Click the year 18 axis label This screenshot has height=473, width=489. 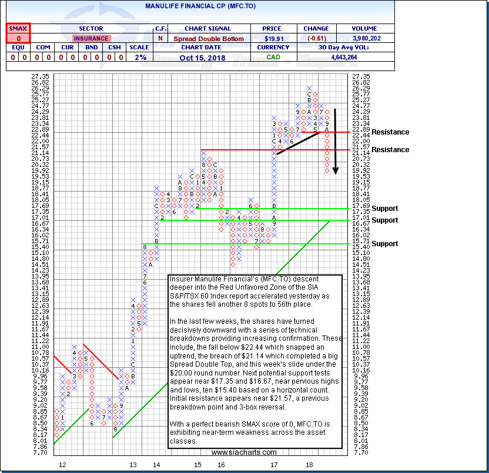click(309, 465)
